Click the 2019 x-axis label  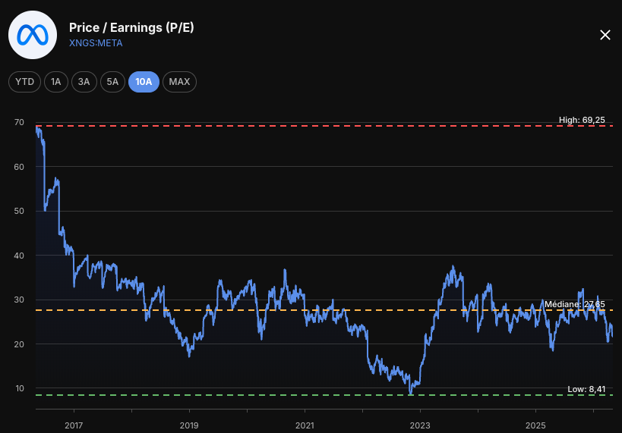click(189, 425)
